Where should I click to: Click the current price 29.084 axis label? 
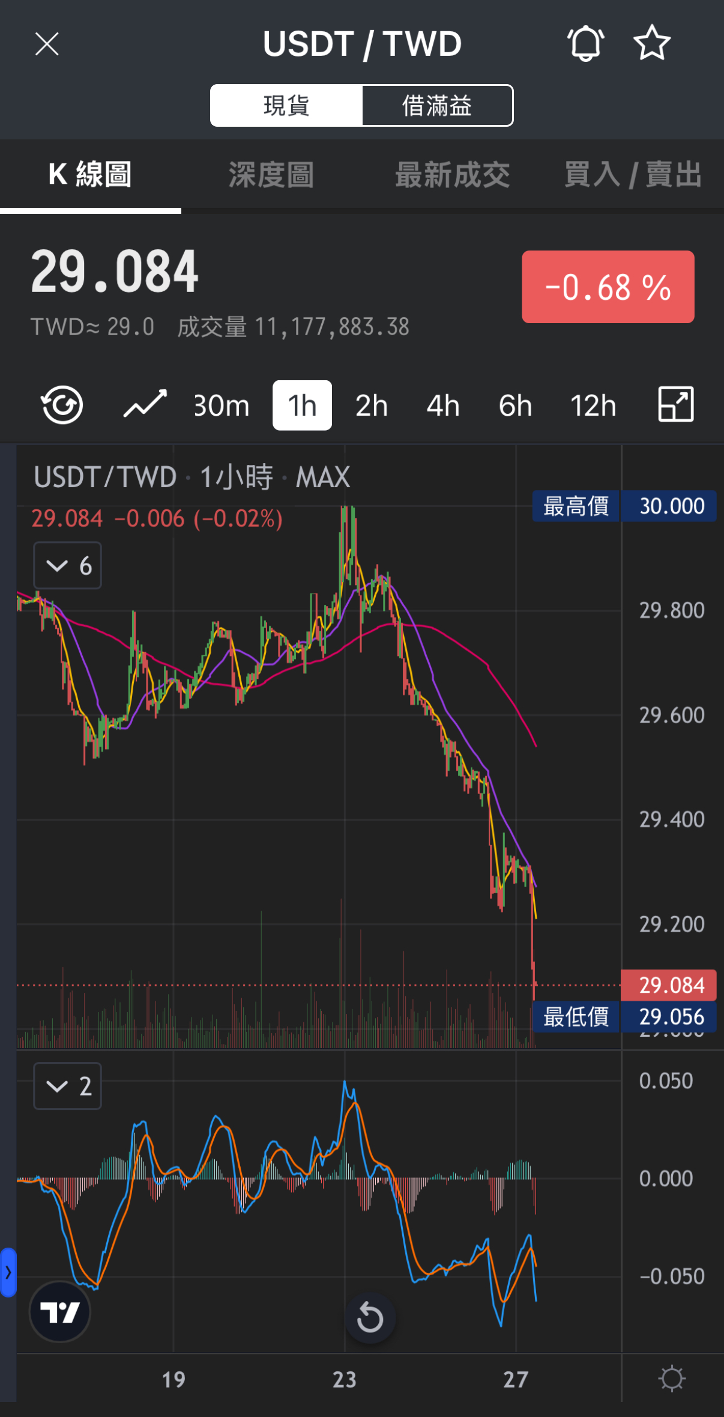(x=671, y=985)
